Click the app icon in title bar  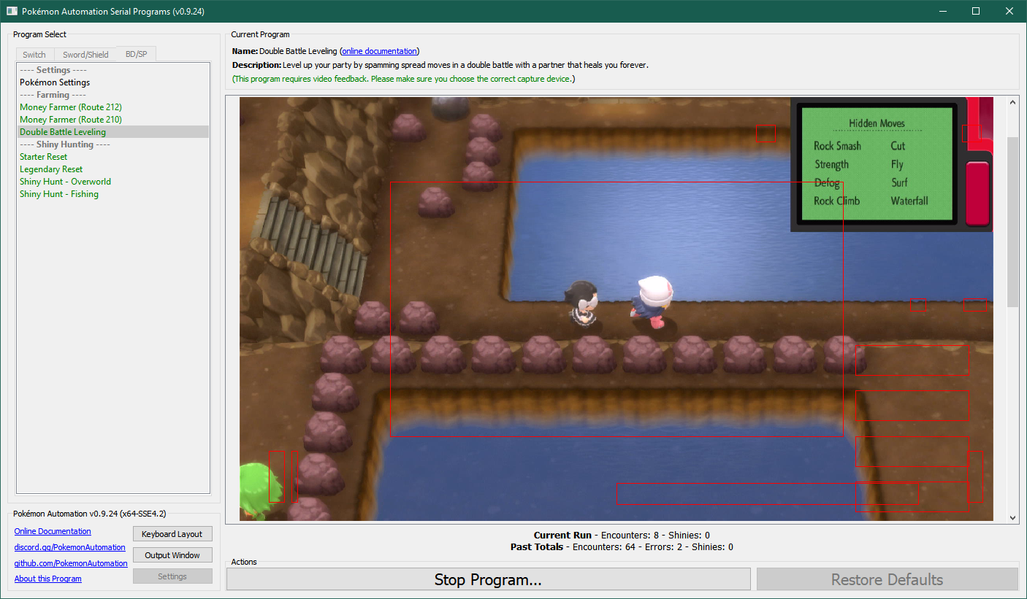[x=12, y=11]
